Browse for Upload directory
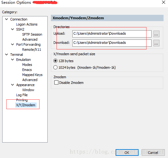The width and height of the screenshot is (168, 158). (x=156, y=34)
